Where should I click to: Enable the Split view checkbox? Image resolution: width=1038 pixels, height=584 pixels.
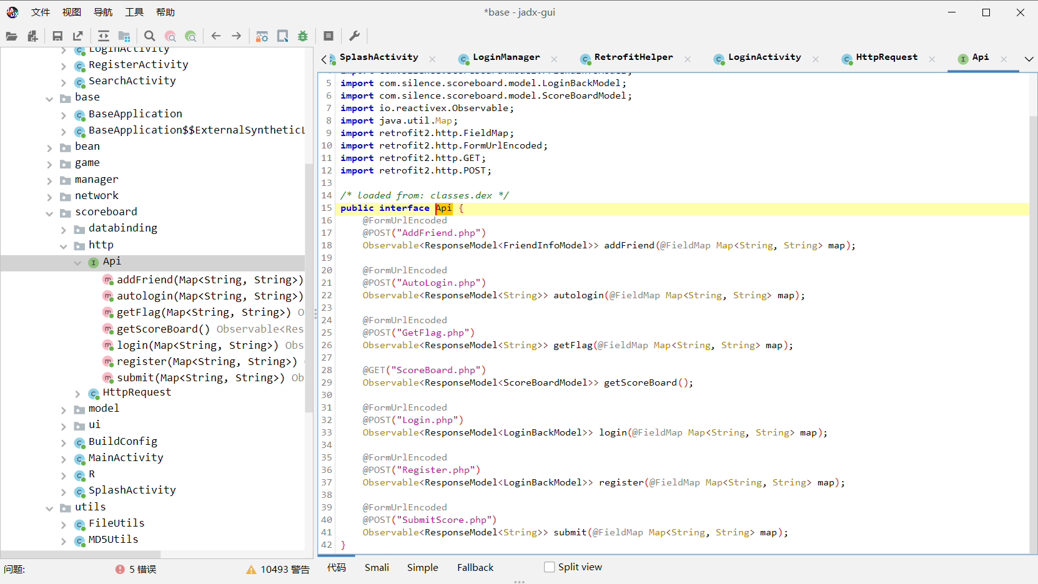[x=550, y=567]
